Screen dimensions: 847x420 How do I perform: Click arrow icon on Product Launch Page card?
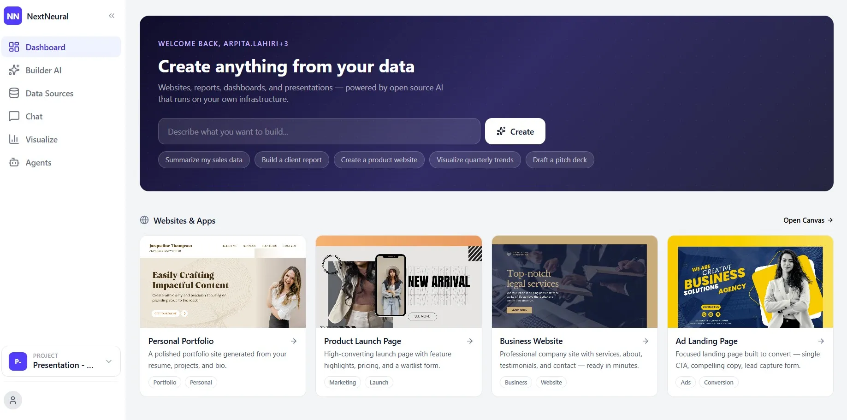(470, 341)
